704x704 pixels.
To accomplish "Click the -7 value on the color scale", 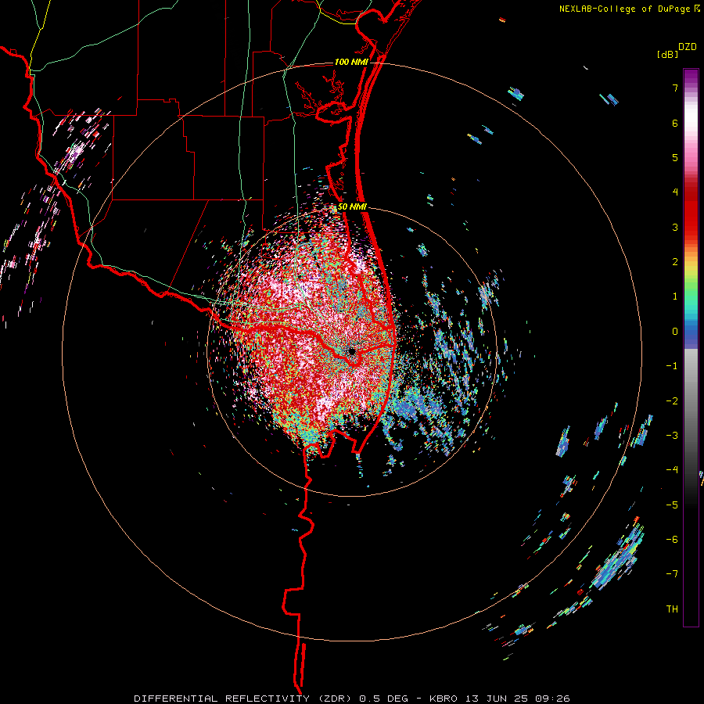I will point(672,574).
